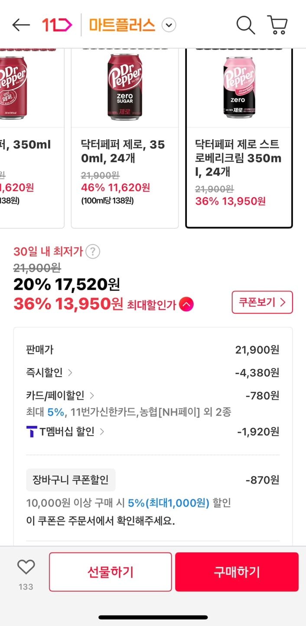Expand the 카드/페이할인 details

(91, 396)
